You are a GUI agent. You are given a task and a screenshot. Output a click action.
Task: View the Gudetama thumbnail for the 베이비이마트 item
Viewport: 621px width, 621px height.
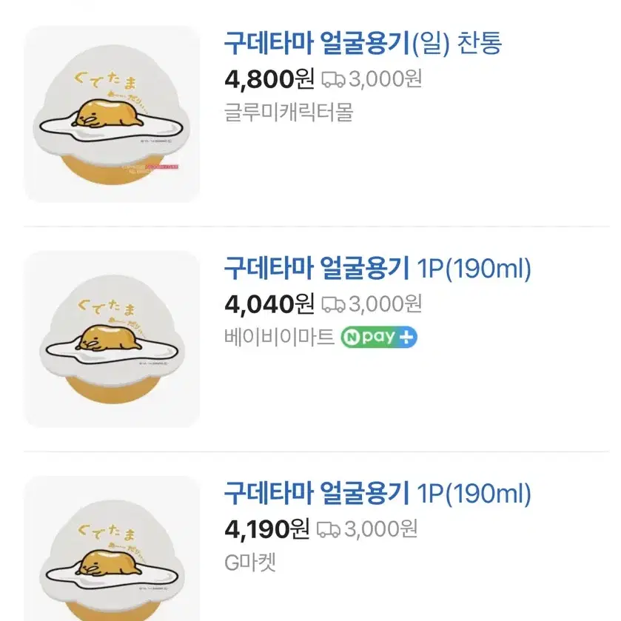pos(112,339)
